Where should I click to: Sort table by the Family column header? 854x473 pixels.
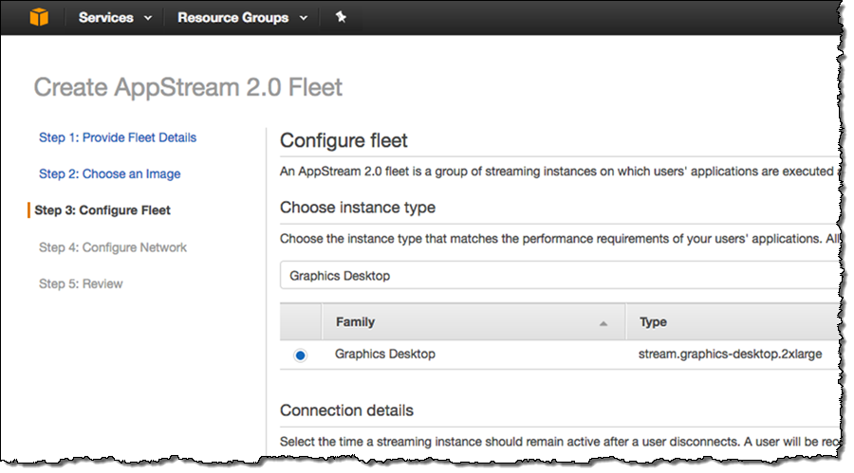pyautogui.click(x=356, y=322)
